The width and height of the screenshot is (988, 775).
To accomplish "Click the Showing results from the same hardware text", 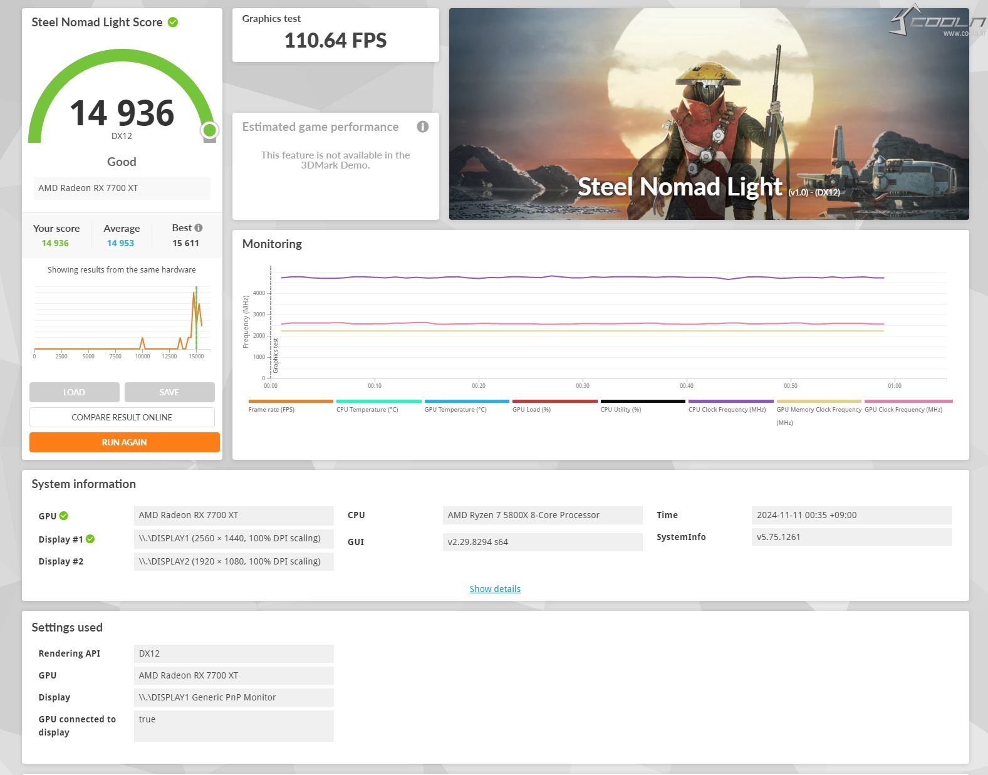I will tap(122, 270).
